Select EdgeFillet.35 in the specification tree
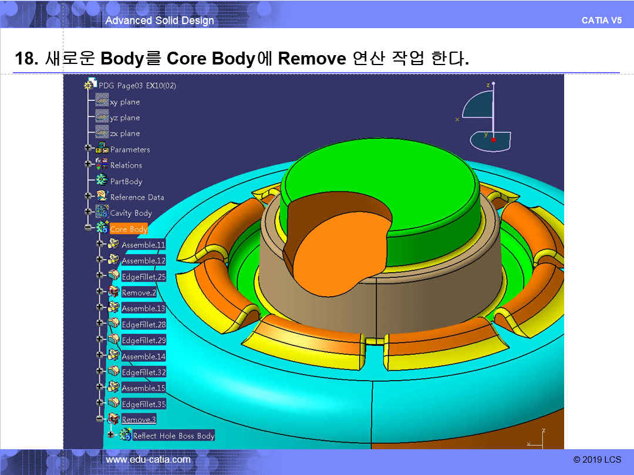Screen dimensions: 634x475 [x=143, y=404]
